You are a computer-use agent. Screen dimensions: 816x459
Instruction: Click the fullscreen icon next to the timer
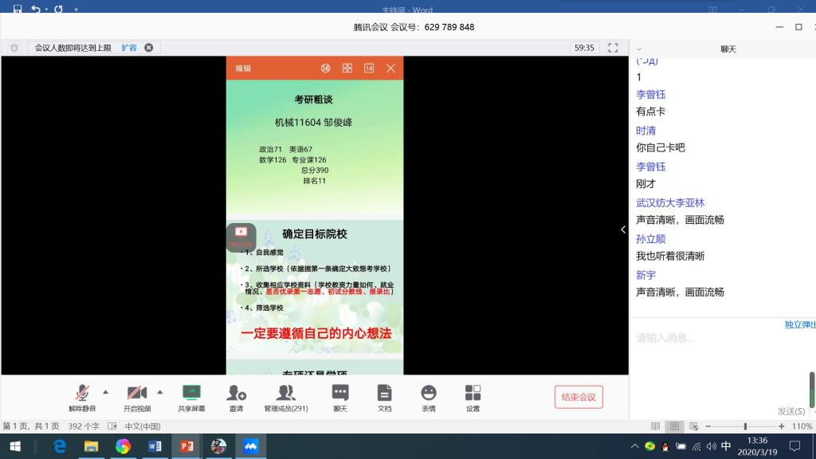click(612, 47)
